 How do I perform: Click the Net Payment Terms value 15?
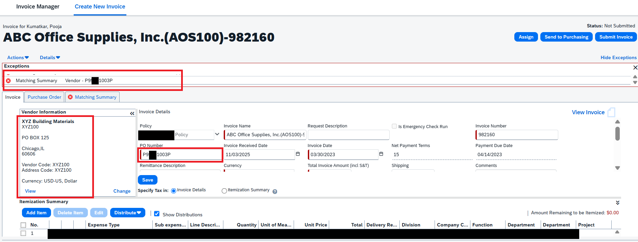pyautogui.click(x=396, y=154)
